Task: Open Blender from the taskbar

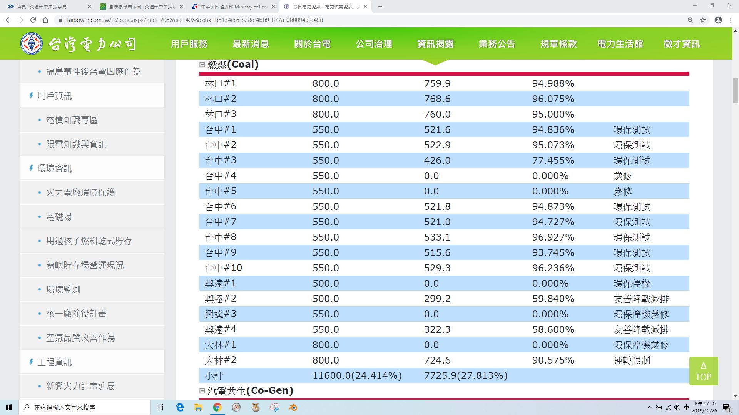Action: (293, 407)
